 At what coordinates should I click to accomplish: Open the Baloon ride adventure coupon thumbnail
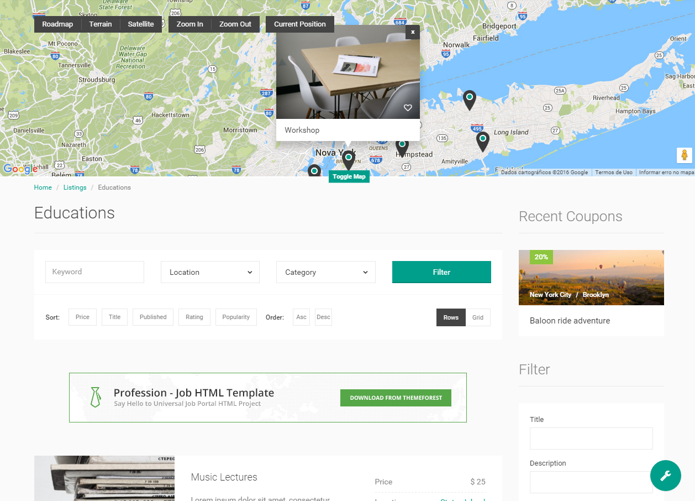coord(591,278)
